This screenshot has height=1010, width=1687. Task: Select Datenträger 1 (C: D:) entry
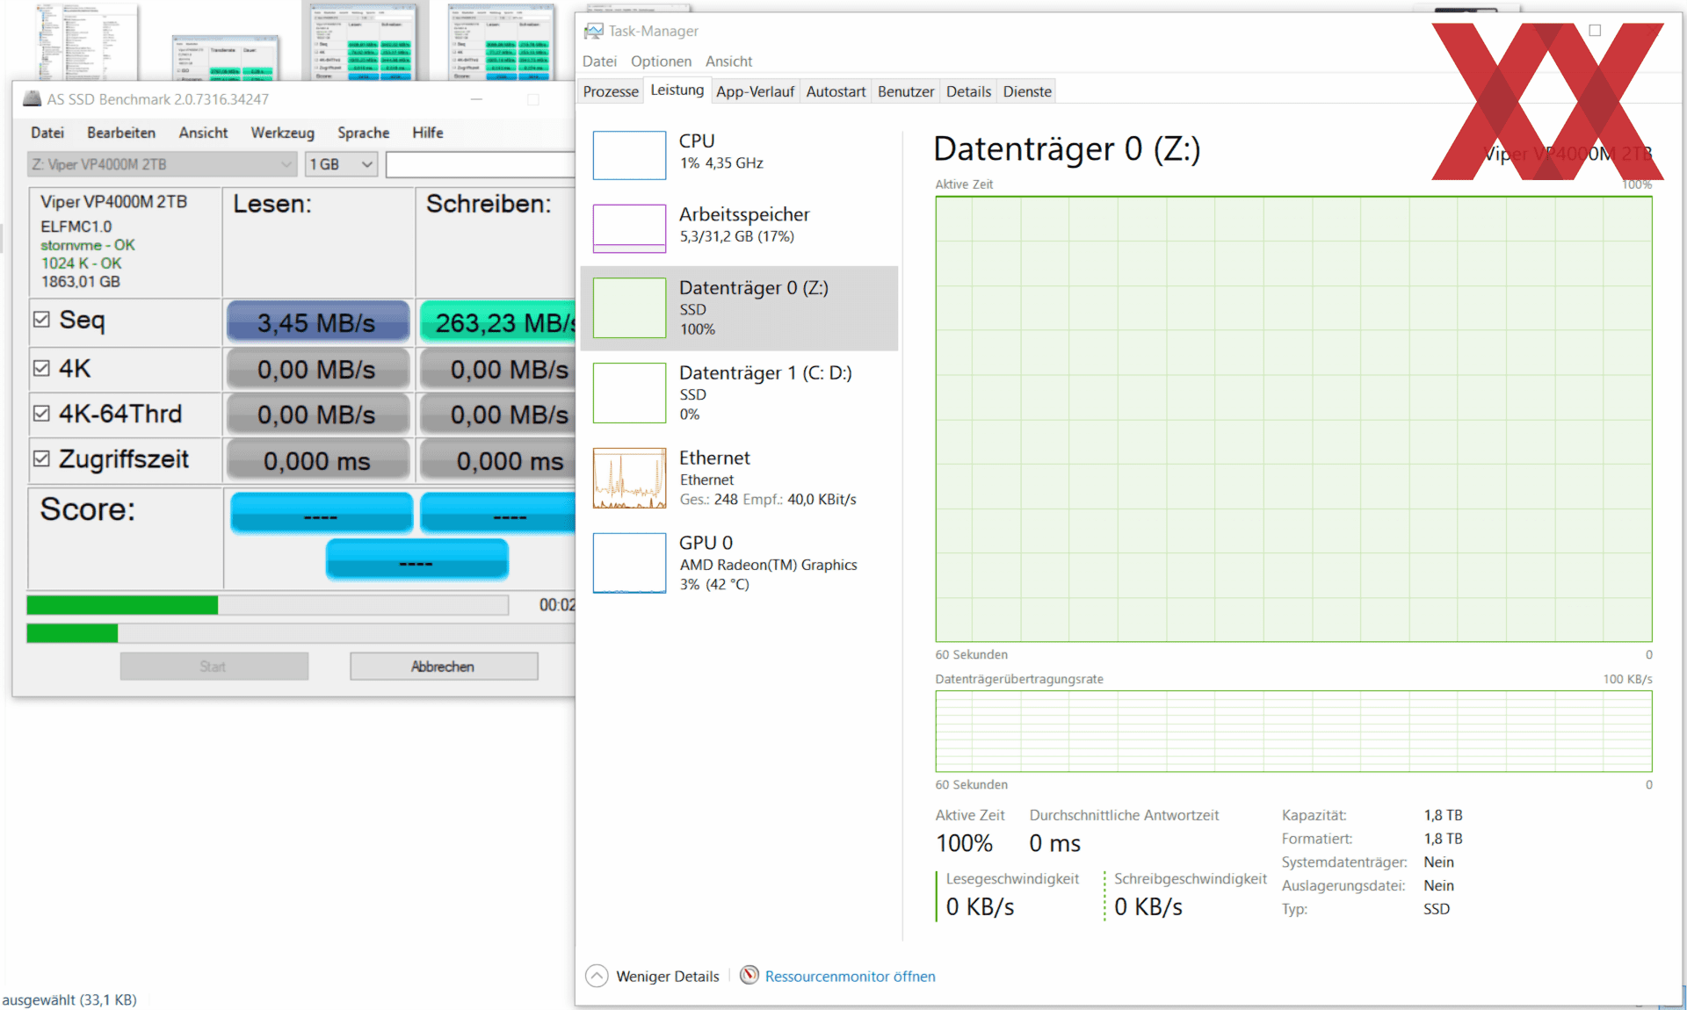point(740,393)
